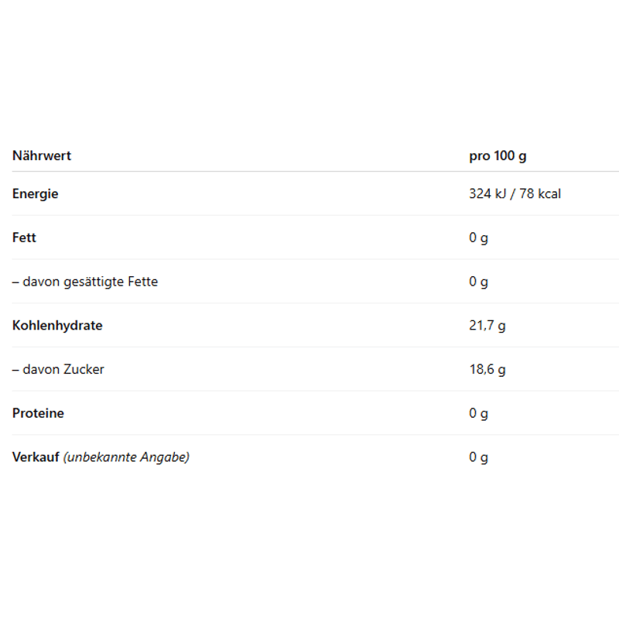Click the '78 kcal' energy value
619x619 pixels.
[x=540, y=193]
